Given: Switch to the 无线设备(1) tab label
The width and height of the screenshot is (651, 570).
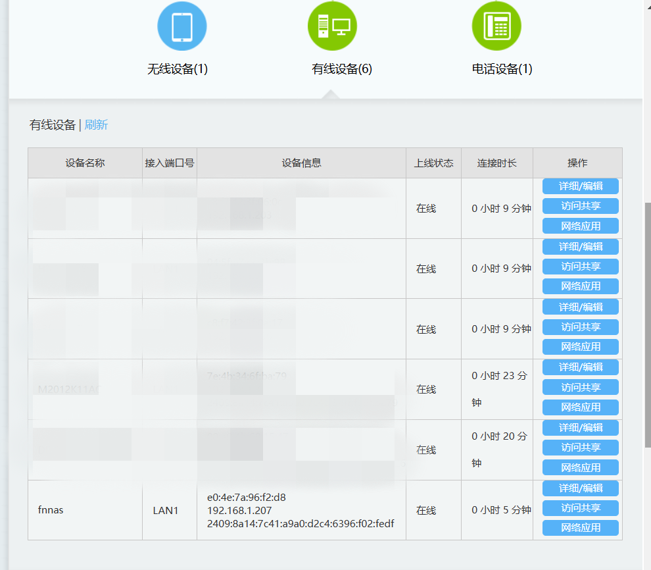Looking at the screenshot, I should tap(178, 69).
